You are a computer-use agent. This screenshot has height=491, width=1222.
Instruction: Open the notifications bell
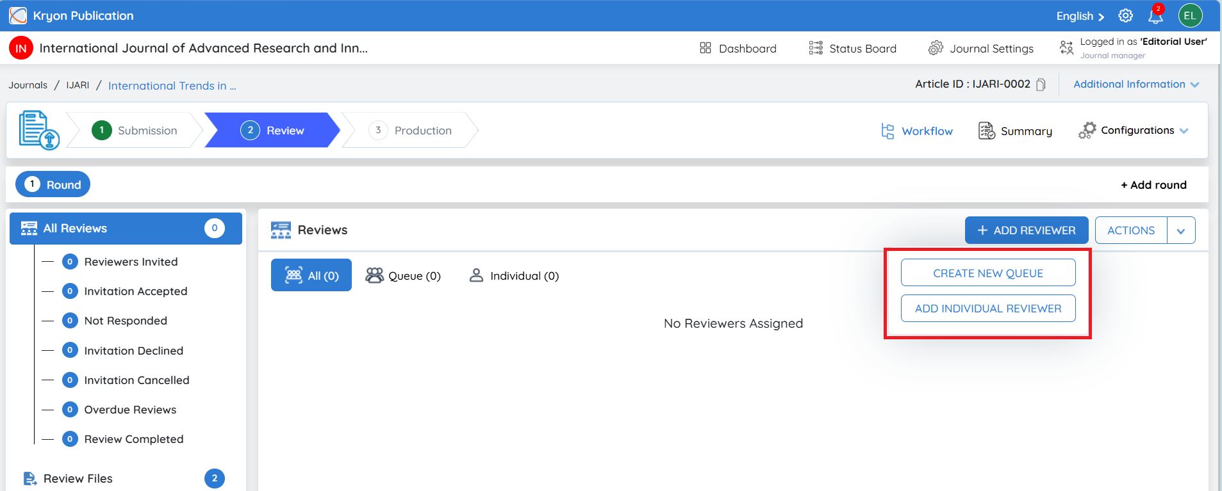click(x=1156, y=15)
